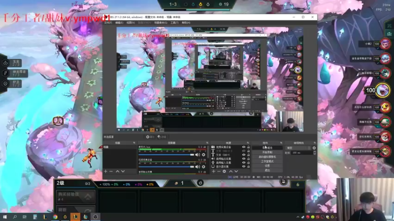Viewport: 394px width, 221px height.
Task: Open transition properties gear icon
Action: (314, 148)
